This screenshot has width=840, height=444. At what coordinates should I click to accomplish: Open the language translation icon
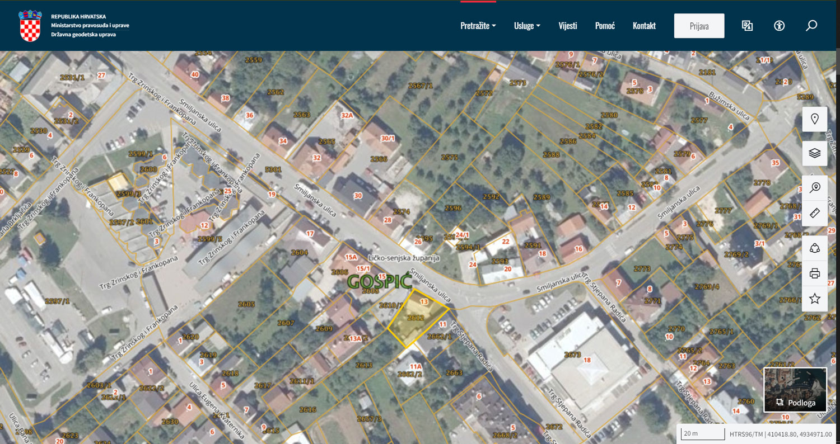click(x=747, y=26)
